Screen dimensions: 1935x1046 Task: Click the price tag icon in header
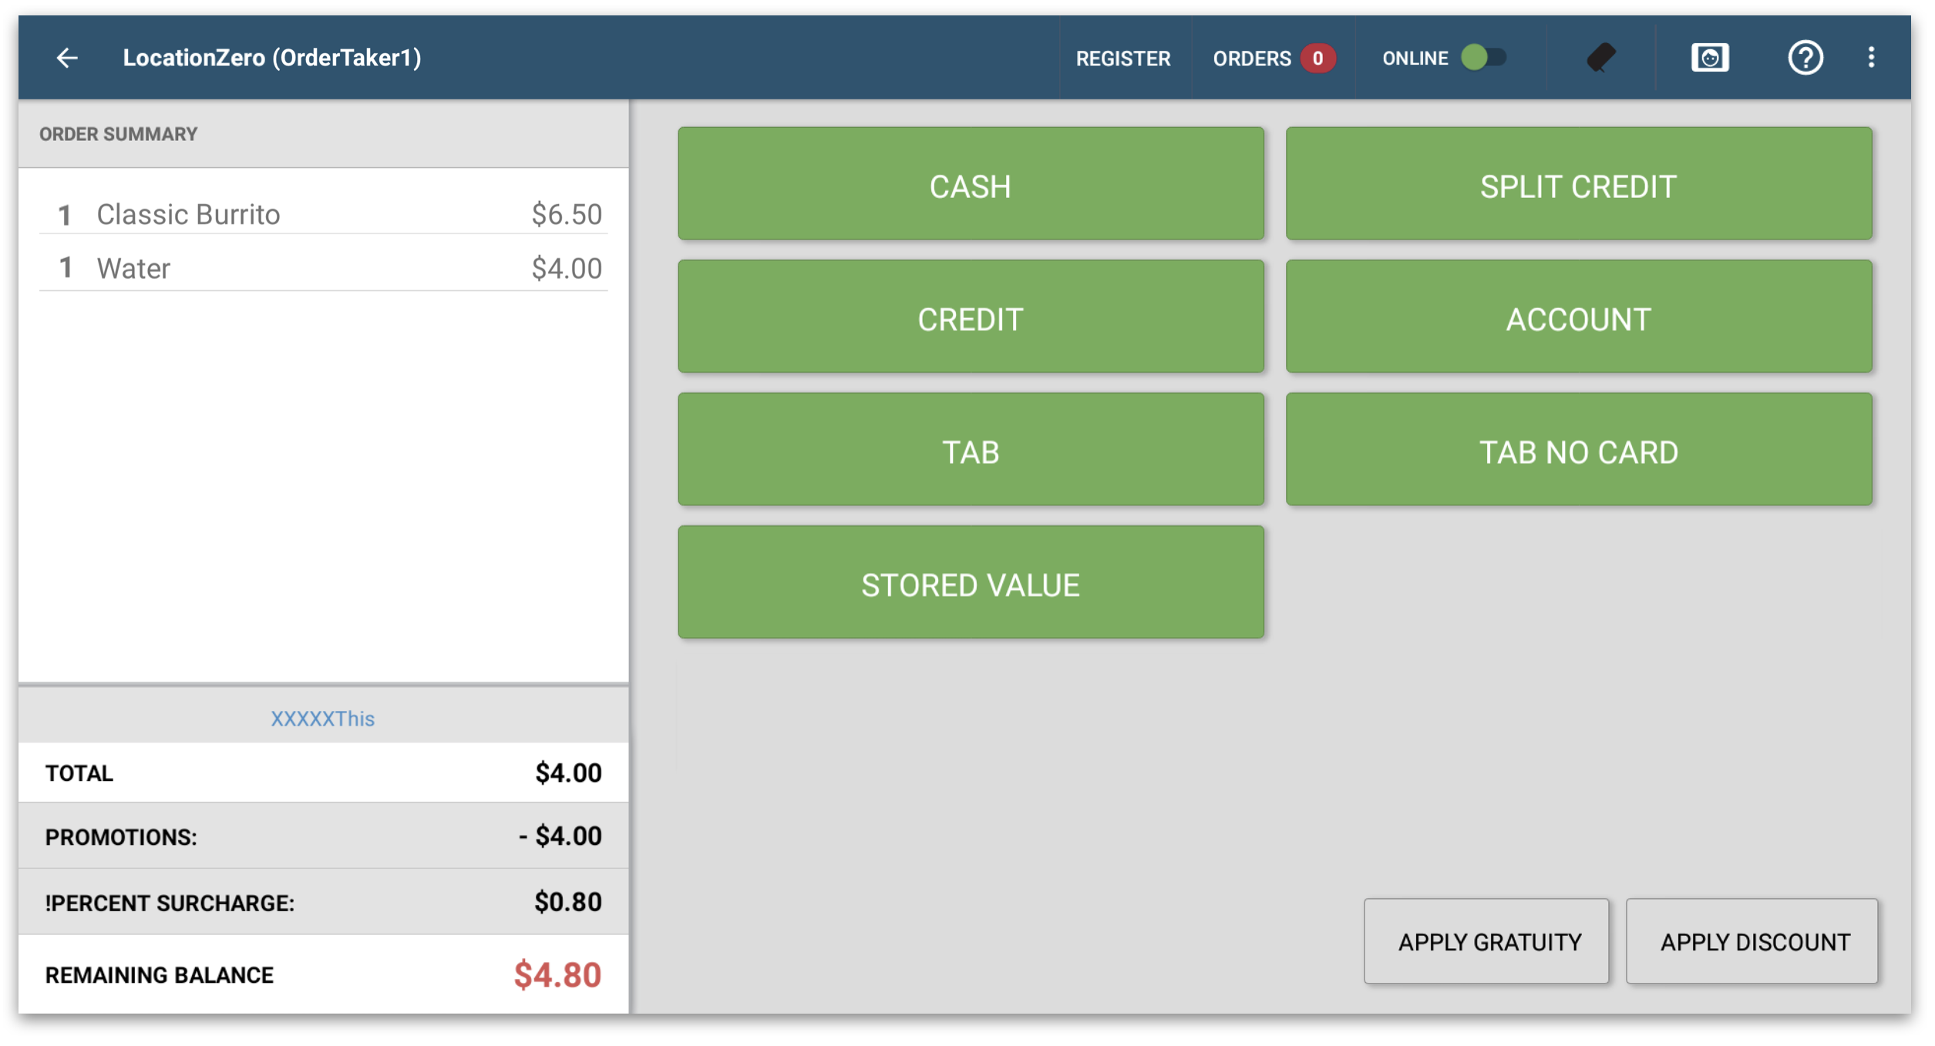pyautogui.click(x=1601, y=58)
